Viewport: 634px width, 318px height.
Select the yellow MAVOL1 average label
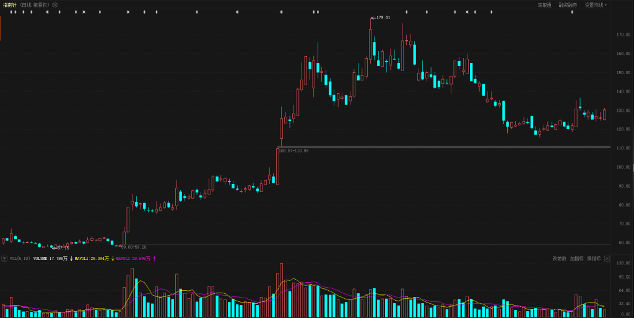pyautogui.click(x=91, y=259)
